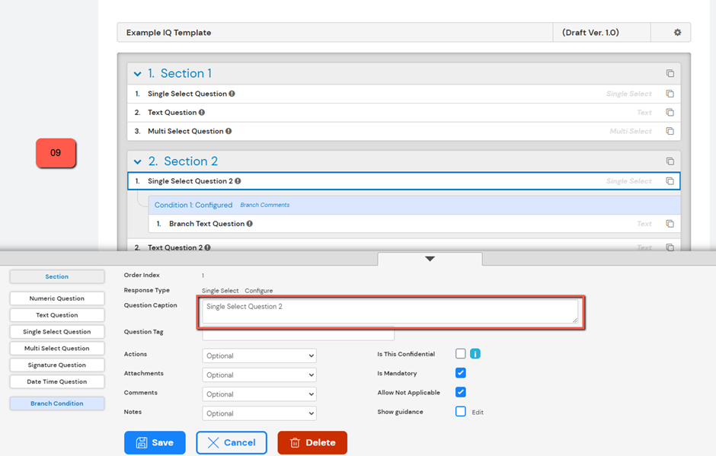The image size is (716, 456).
Task: Click copy icon on Multi Select Question row
Action: tap(670, 131)
